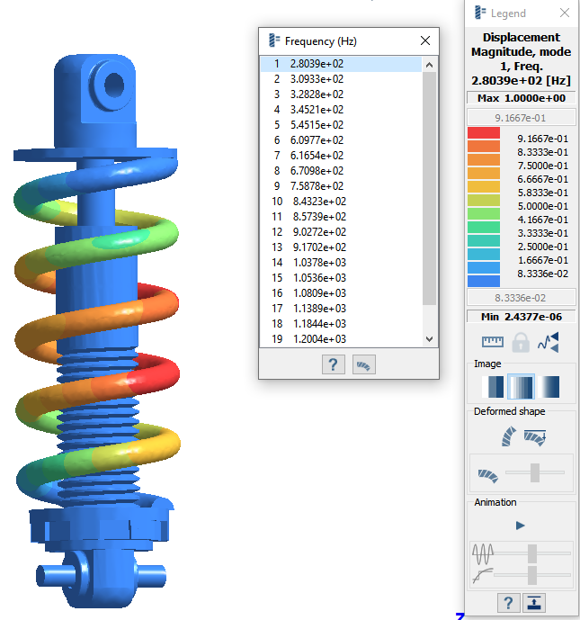Viewport: 580px width, 620px height.
Task: Click deformed shape icon in Frequency window
Action: [364, 364]
